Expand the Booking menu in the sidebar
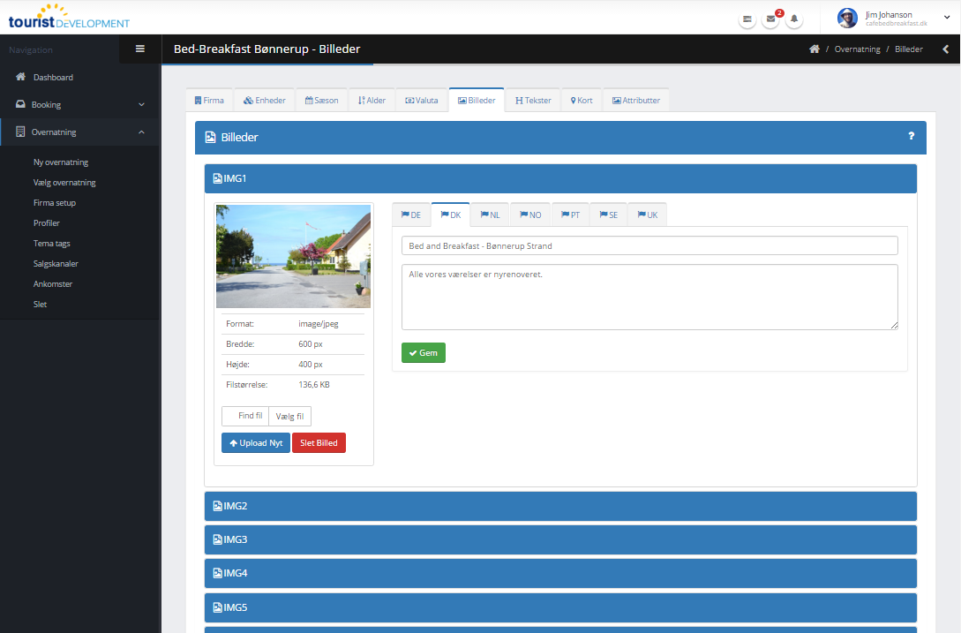This screenshot has height=633, width=961. click(x=79, y=104)
